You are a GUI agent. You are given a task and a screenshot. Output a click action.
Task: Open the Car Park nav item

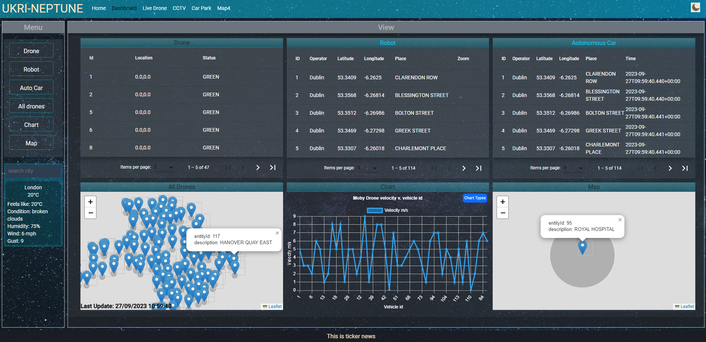click(202, 8)
